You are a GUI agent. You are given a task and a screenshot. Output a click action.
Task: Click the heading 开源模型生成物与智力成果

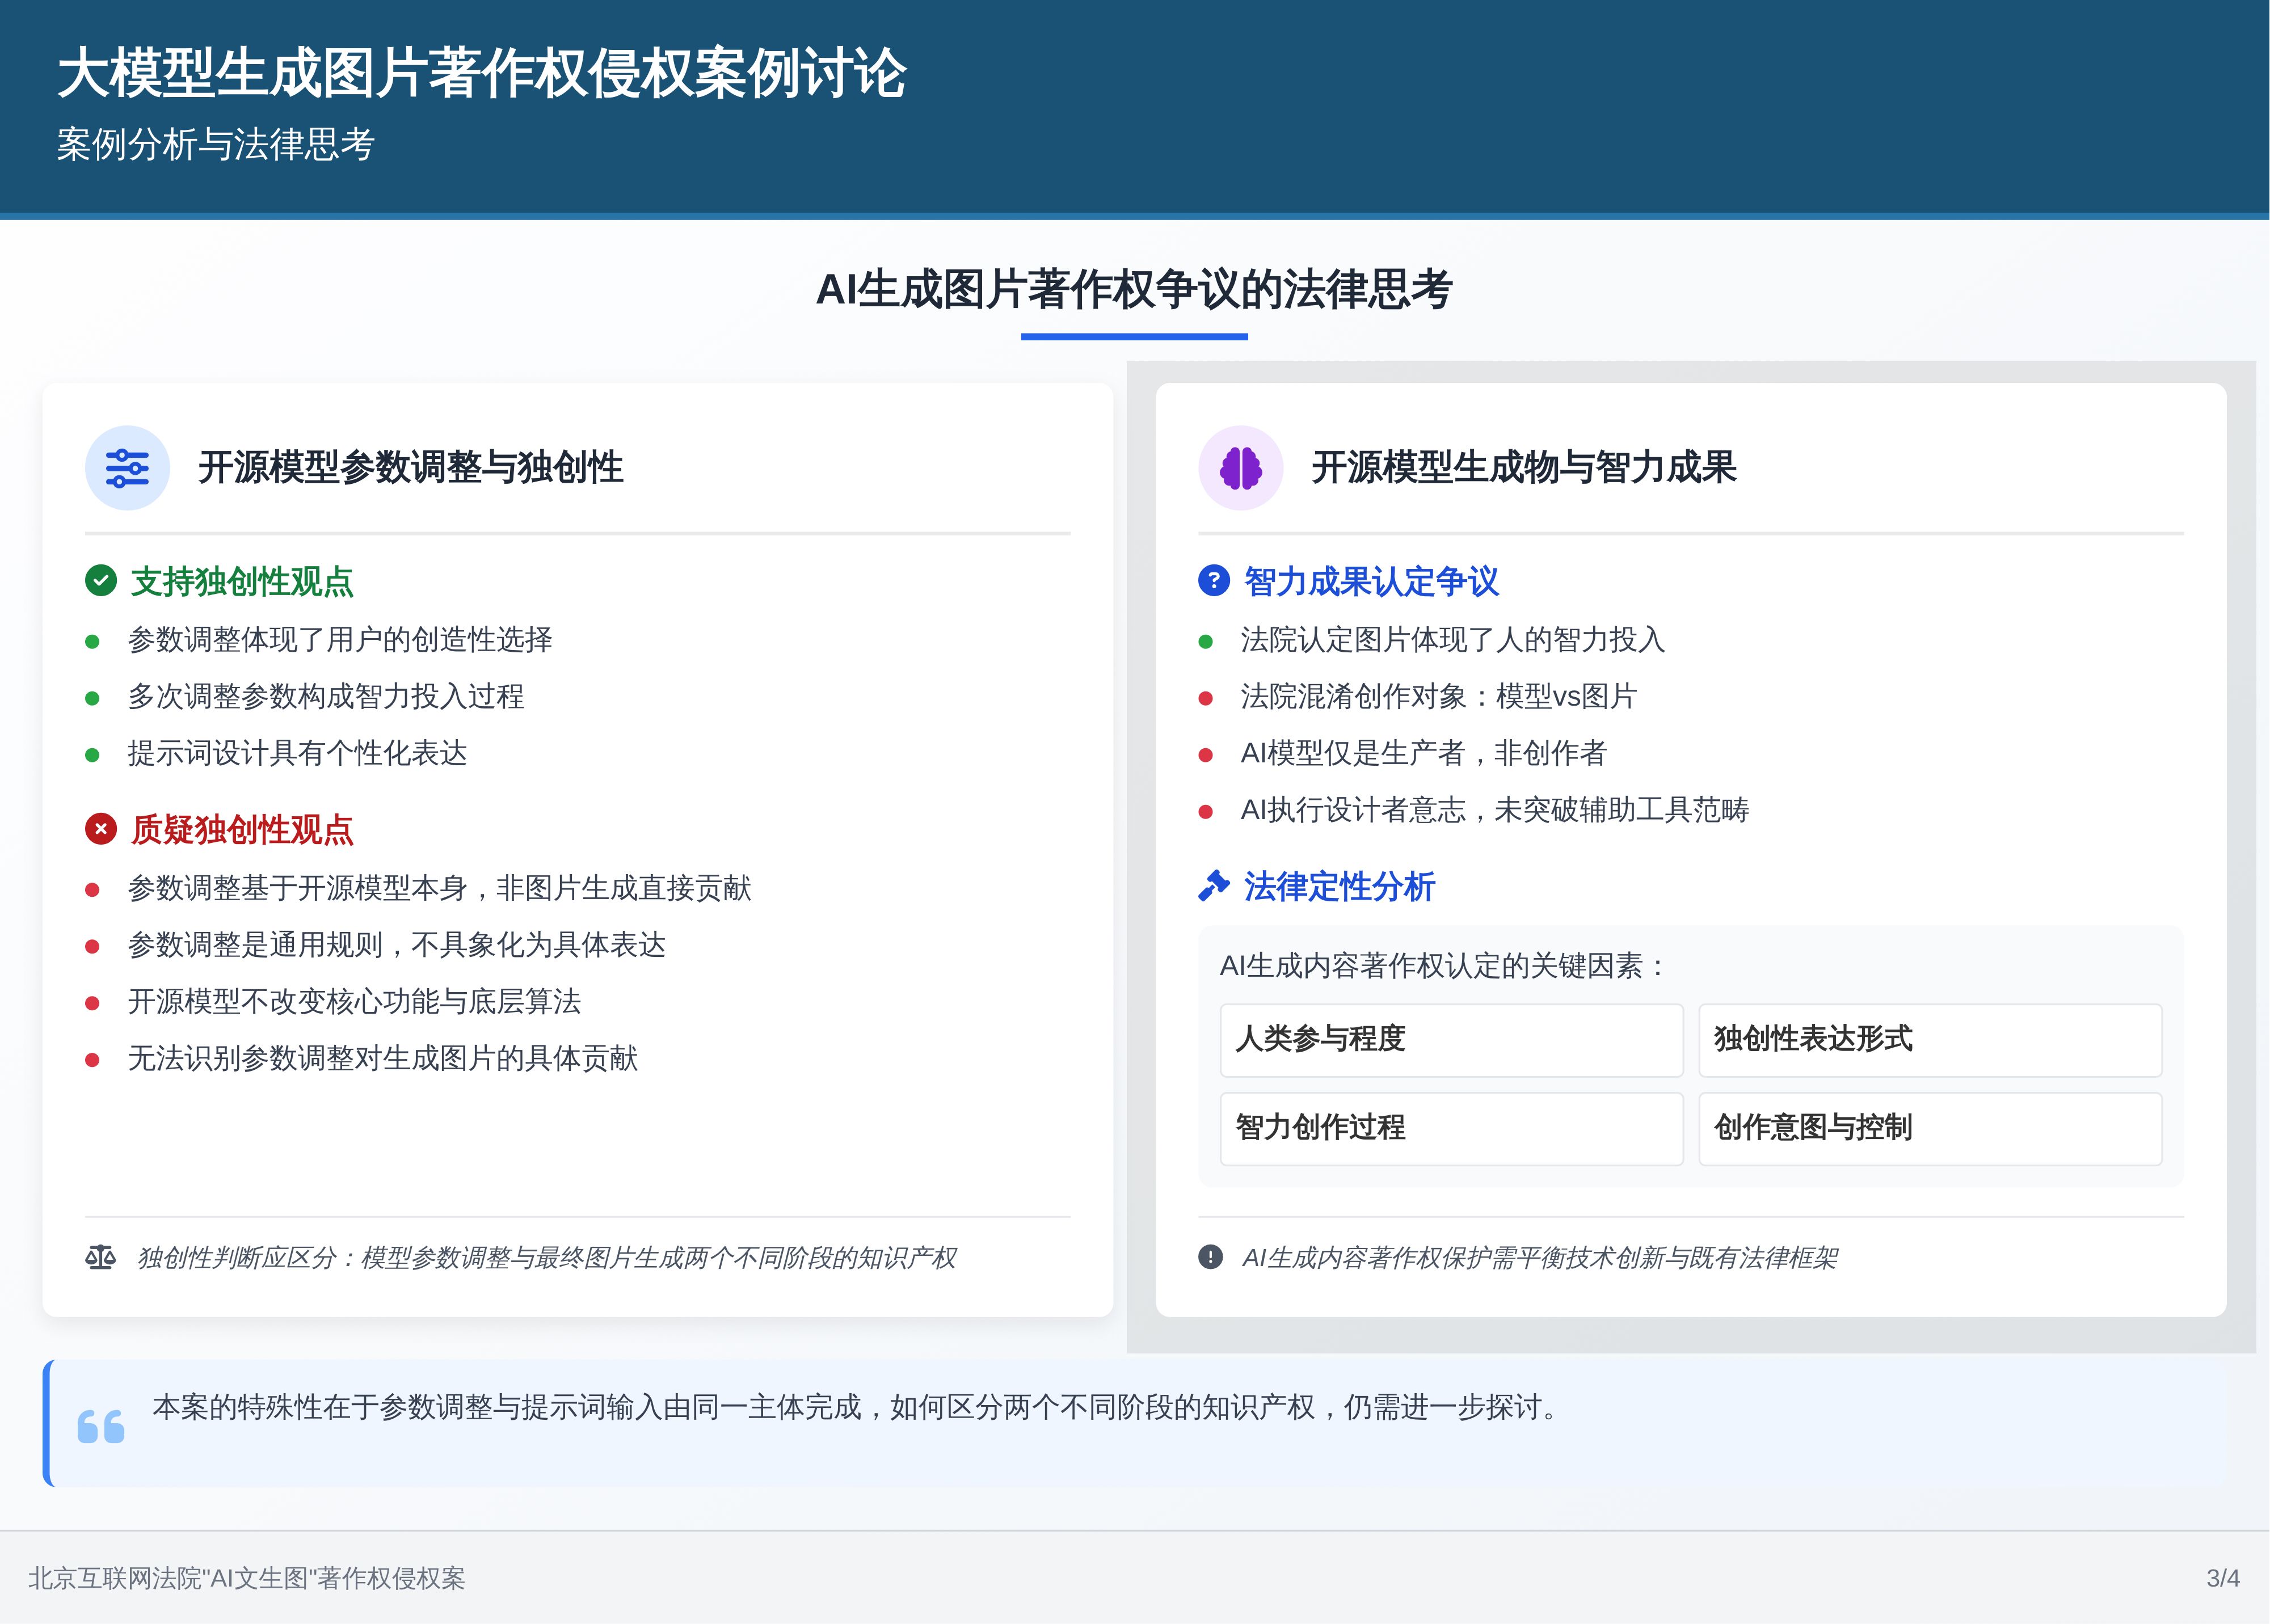pos(1523,468)
